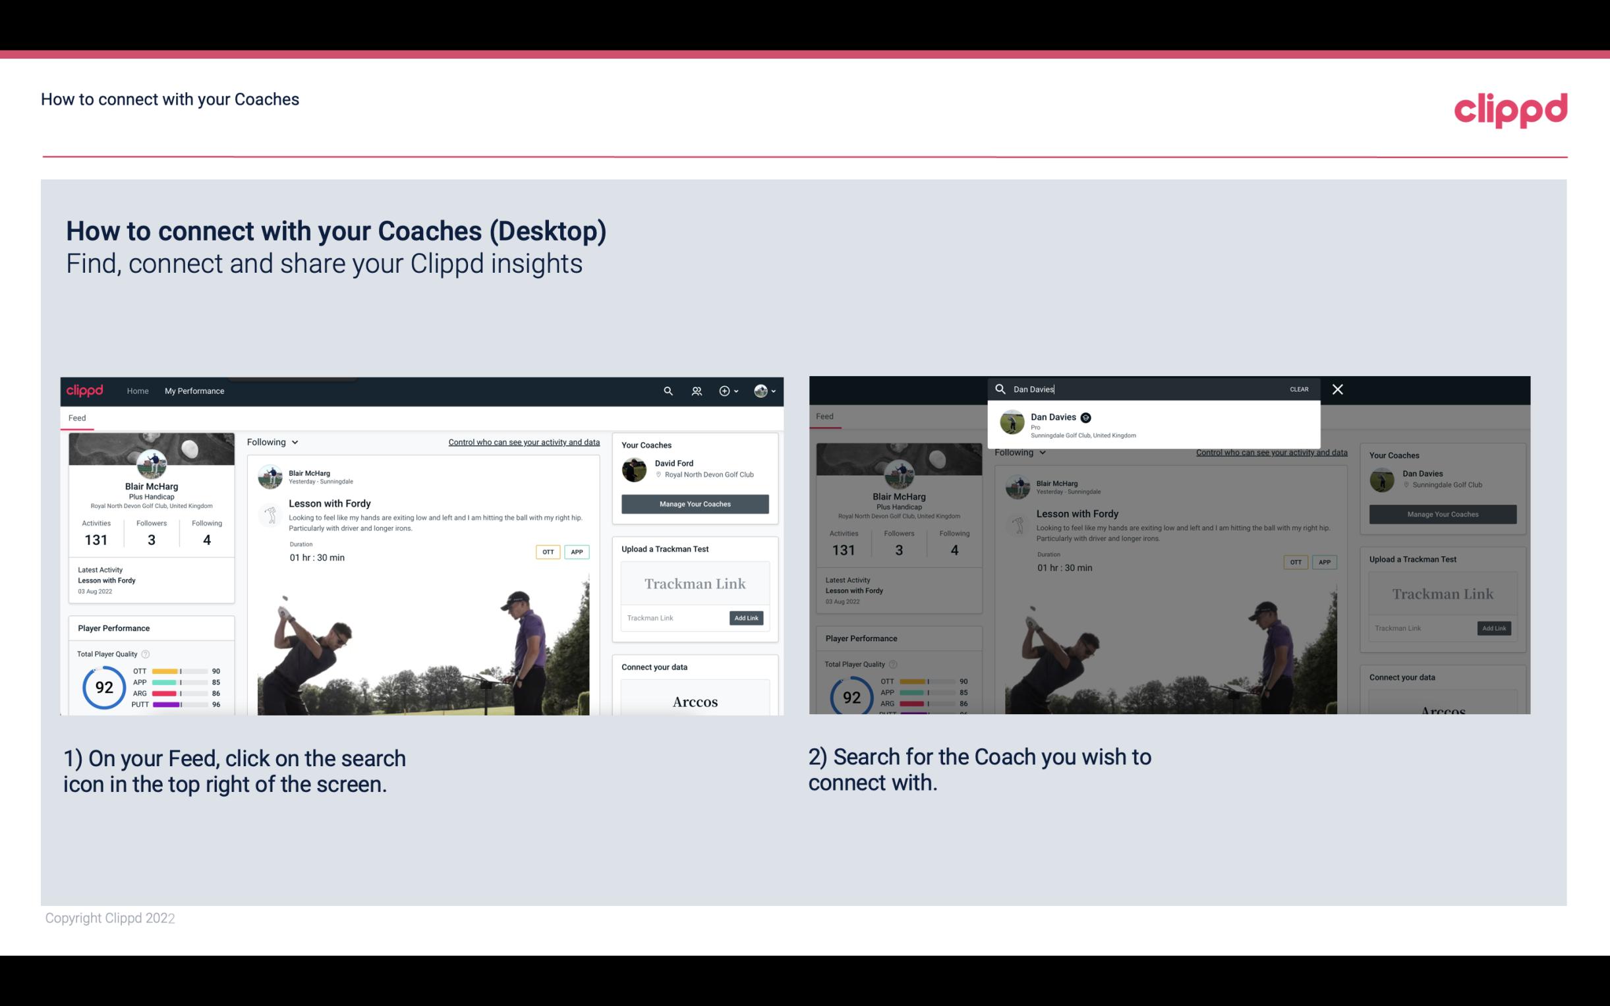
Task: Click the Total Player Quality tooltip toggle
Action: click(x=146, y=655)
